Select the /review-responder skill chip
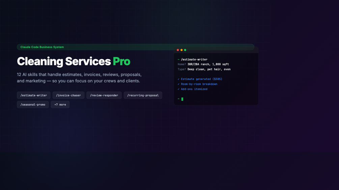Image resolution: width=339 pixels, height=190 pixels. click(104, 95)
